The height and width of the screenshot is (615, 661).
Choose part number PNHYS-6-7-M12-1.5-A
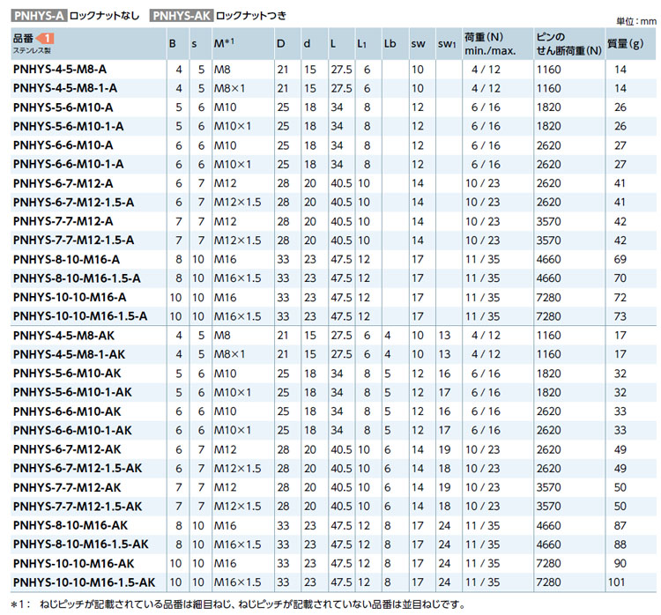(x=74, y=202)
